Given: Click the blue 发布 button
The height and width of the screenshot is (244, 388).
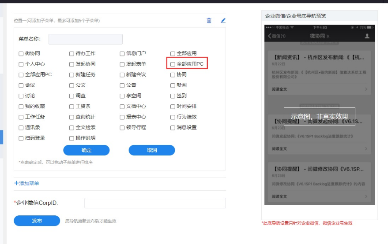Looking at the screenshot, I should pyautogui.click(x=37, y=221).
